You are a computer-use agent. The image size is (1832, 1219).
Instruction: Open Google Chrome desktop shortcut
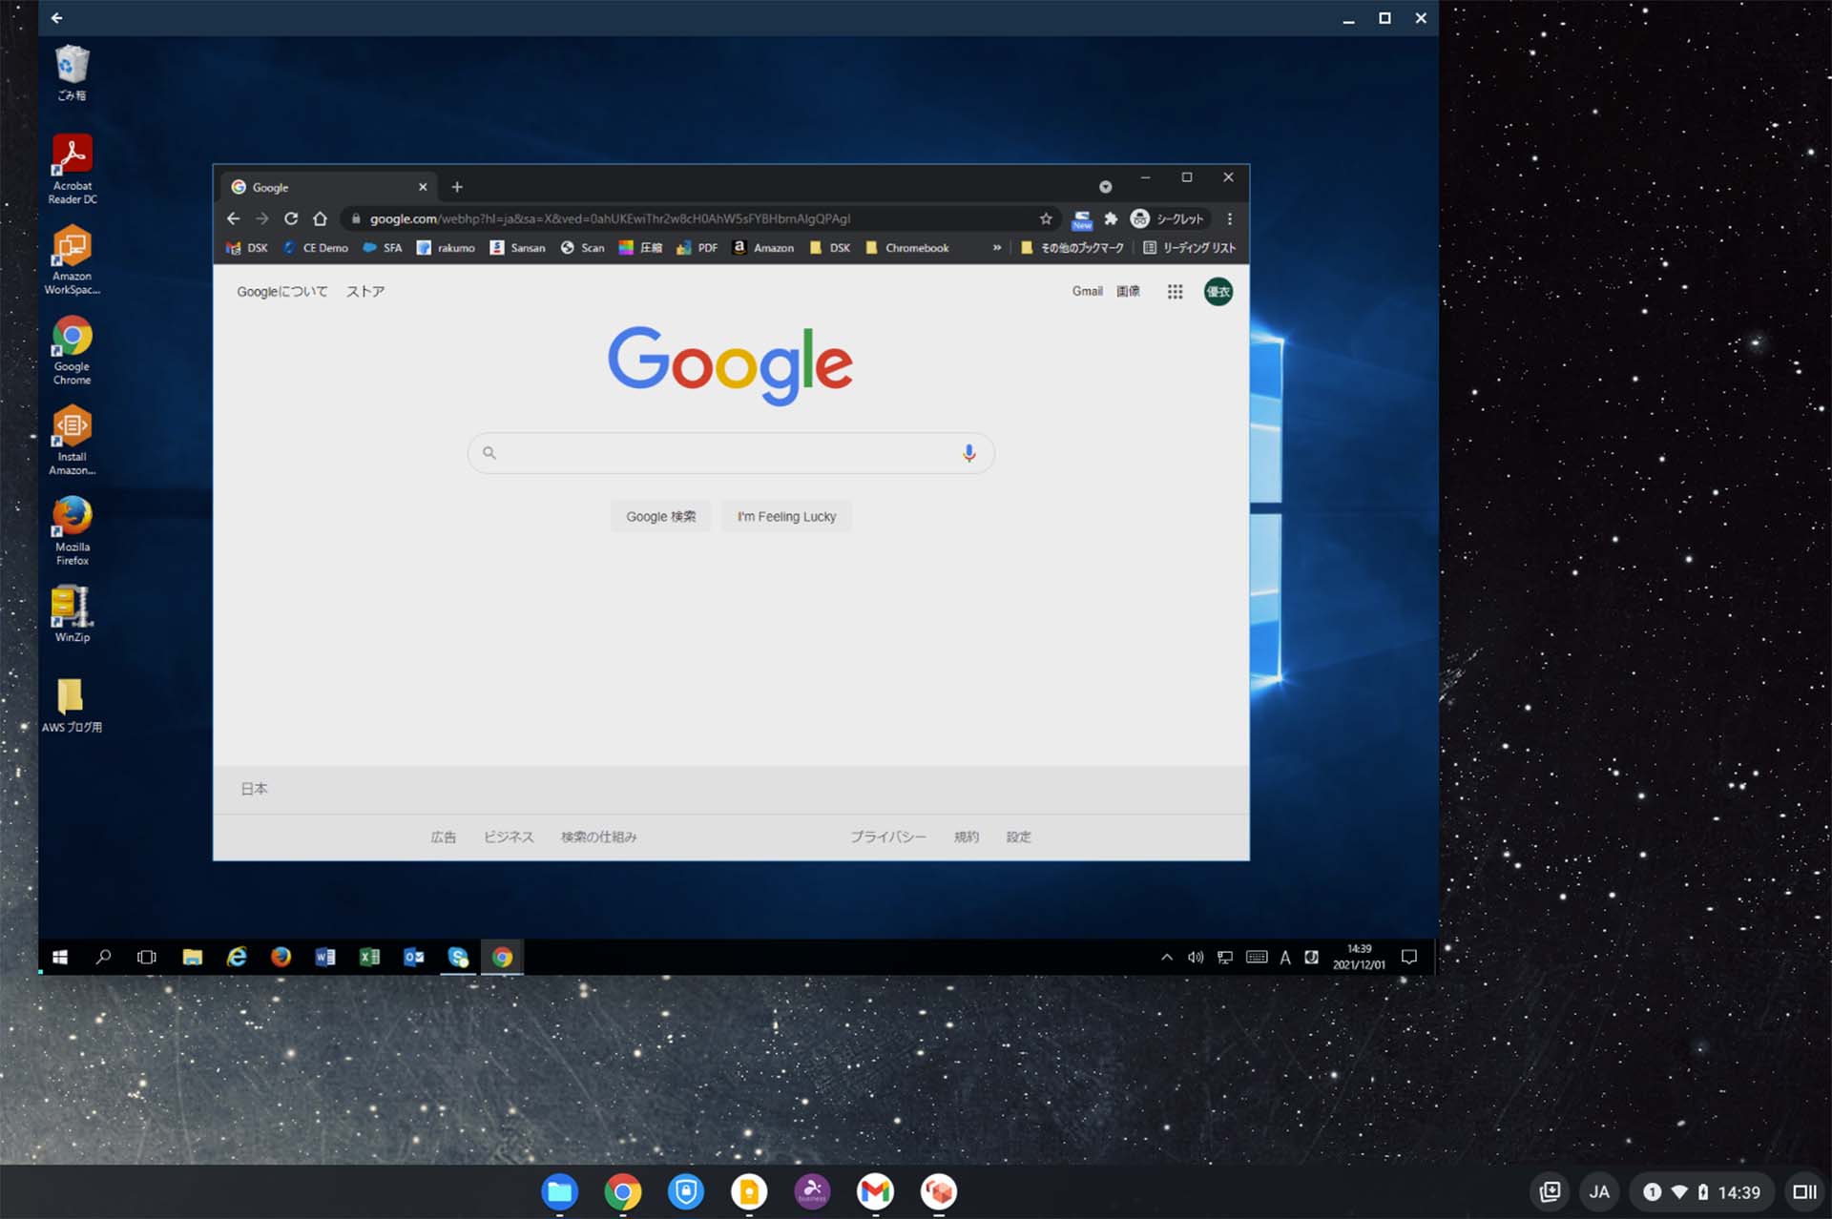click(72, 351)
